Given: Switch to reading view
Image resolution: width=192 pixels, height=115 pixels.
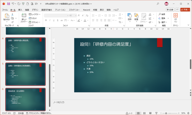Looking at the screenshot, I should click(x=150, y=113).
